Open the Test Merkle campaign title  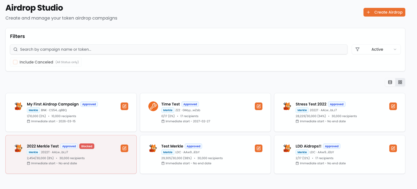click(x=172, y=146)
